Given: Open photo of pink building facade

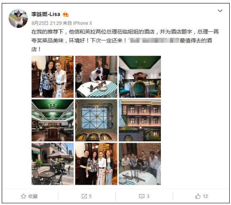Looking at the screenshot, I should point(140,120).
